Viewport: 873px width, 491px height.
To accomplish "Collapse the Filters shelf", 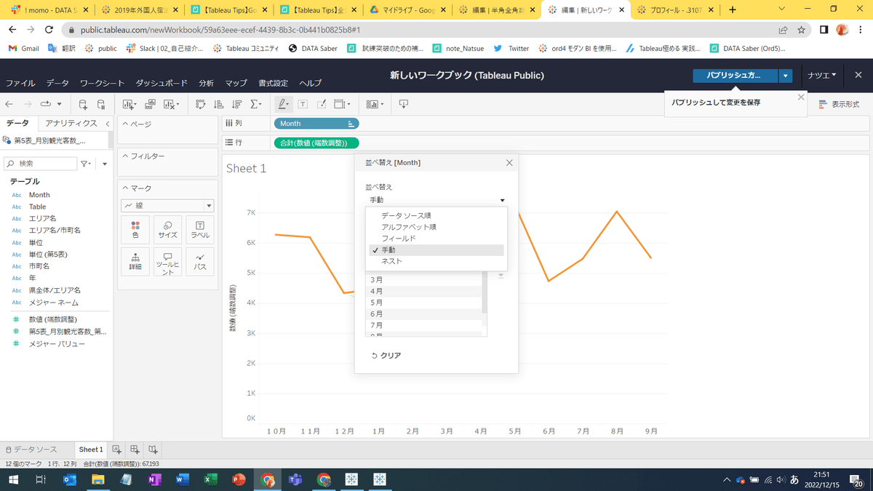I will tap(125, 156).
